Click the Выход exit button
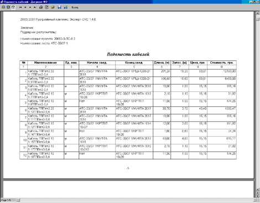The width and height of the screenshot is (260, 203). pos(75,7)
